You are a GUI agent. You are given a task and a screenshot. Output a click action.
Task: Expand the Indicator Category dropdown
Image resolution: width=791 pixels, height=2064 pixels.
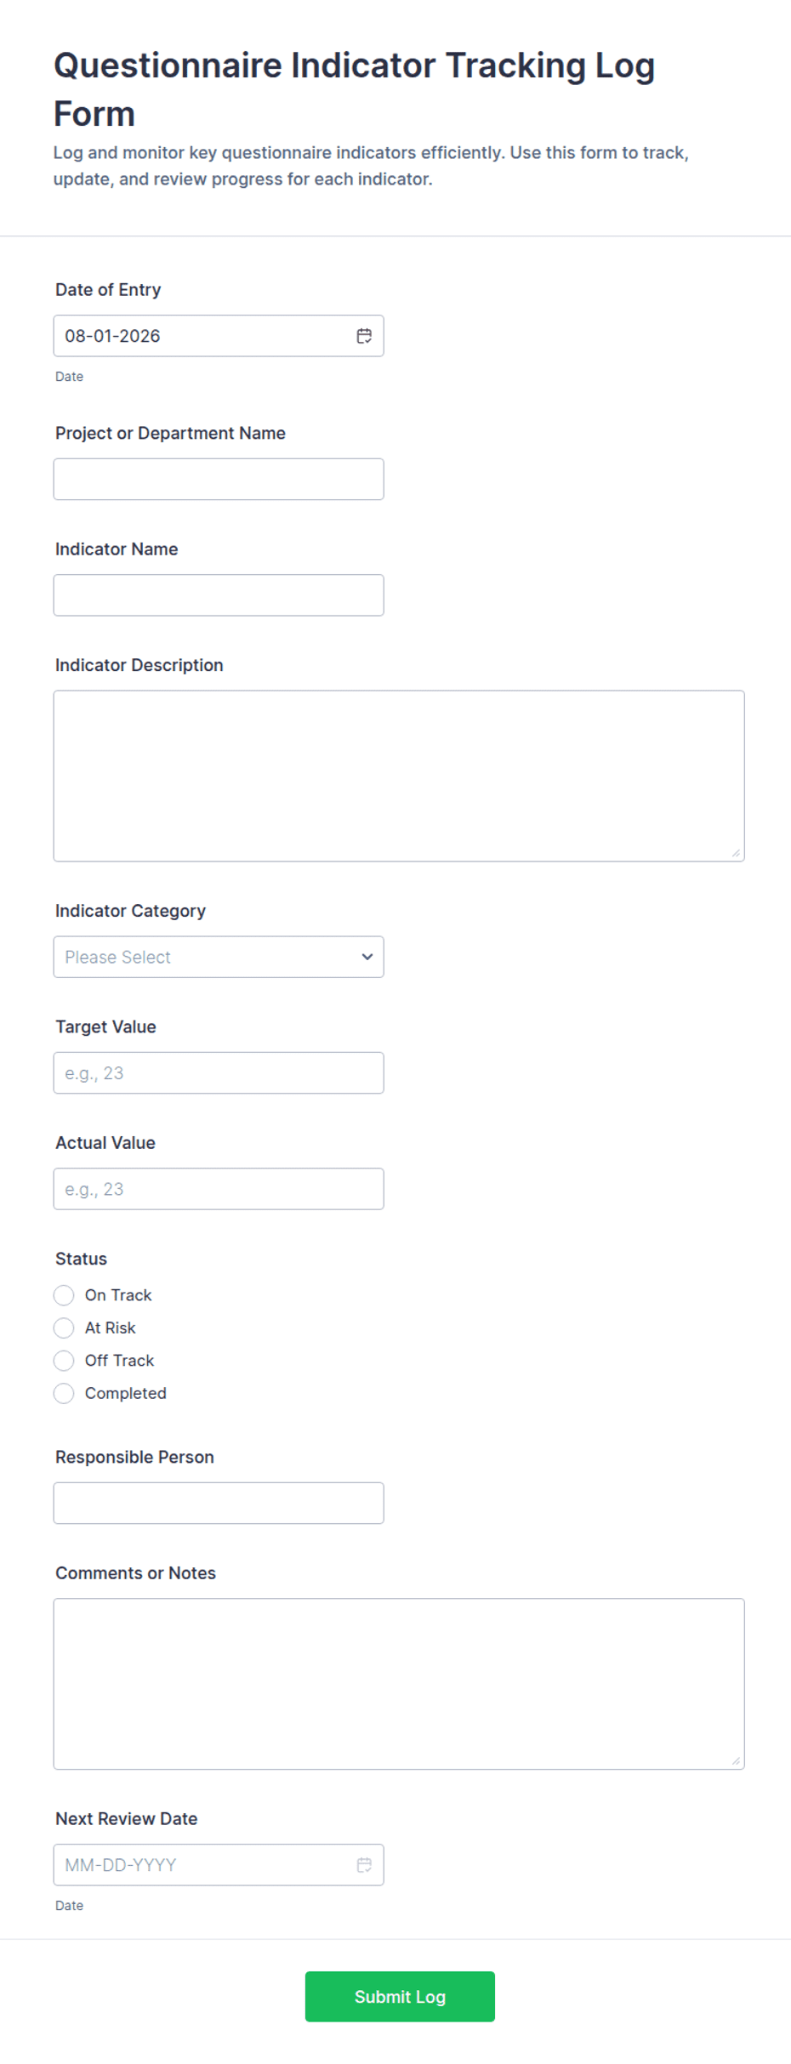tap(219, 957)
